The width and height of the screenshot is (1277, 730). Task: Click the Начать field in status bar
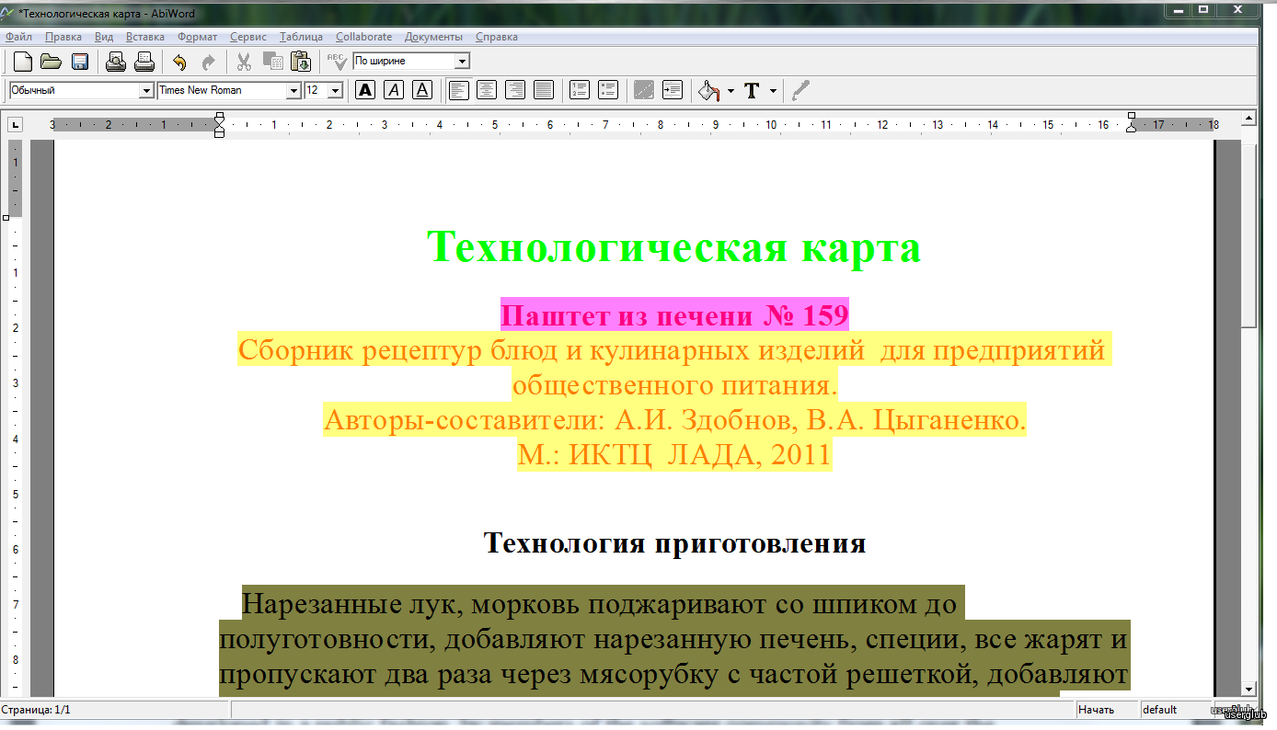1107,710
